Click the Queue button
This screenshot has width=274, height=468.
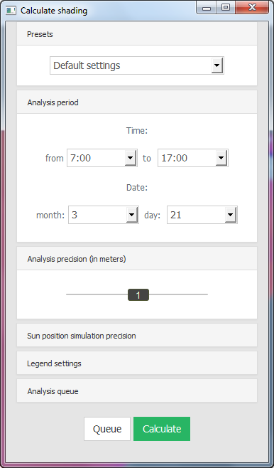(x=107, y=429)
